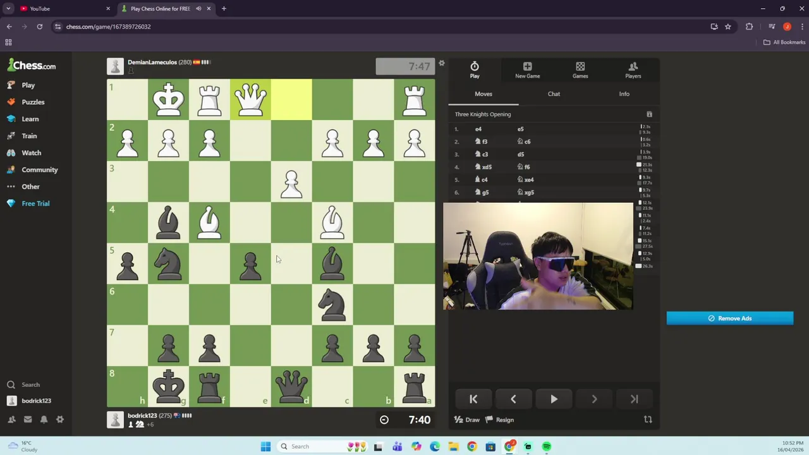The width and height of the screenshot is (809, 455).
Task: Reload the page
Action: click(39, 27)
